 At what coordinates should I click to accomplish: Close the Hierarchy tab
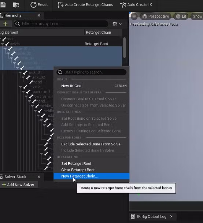(39, 15)
